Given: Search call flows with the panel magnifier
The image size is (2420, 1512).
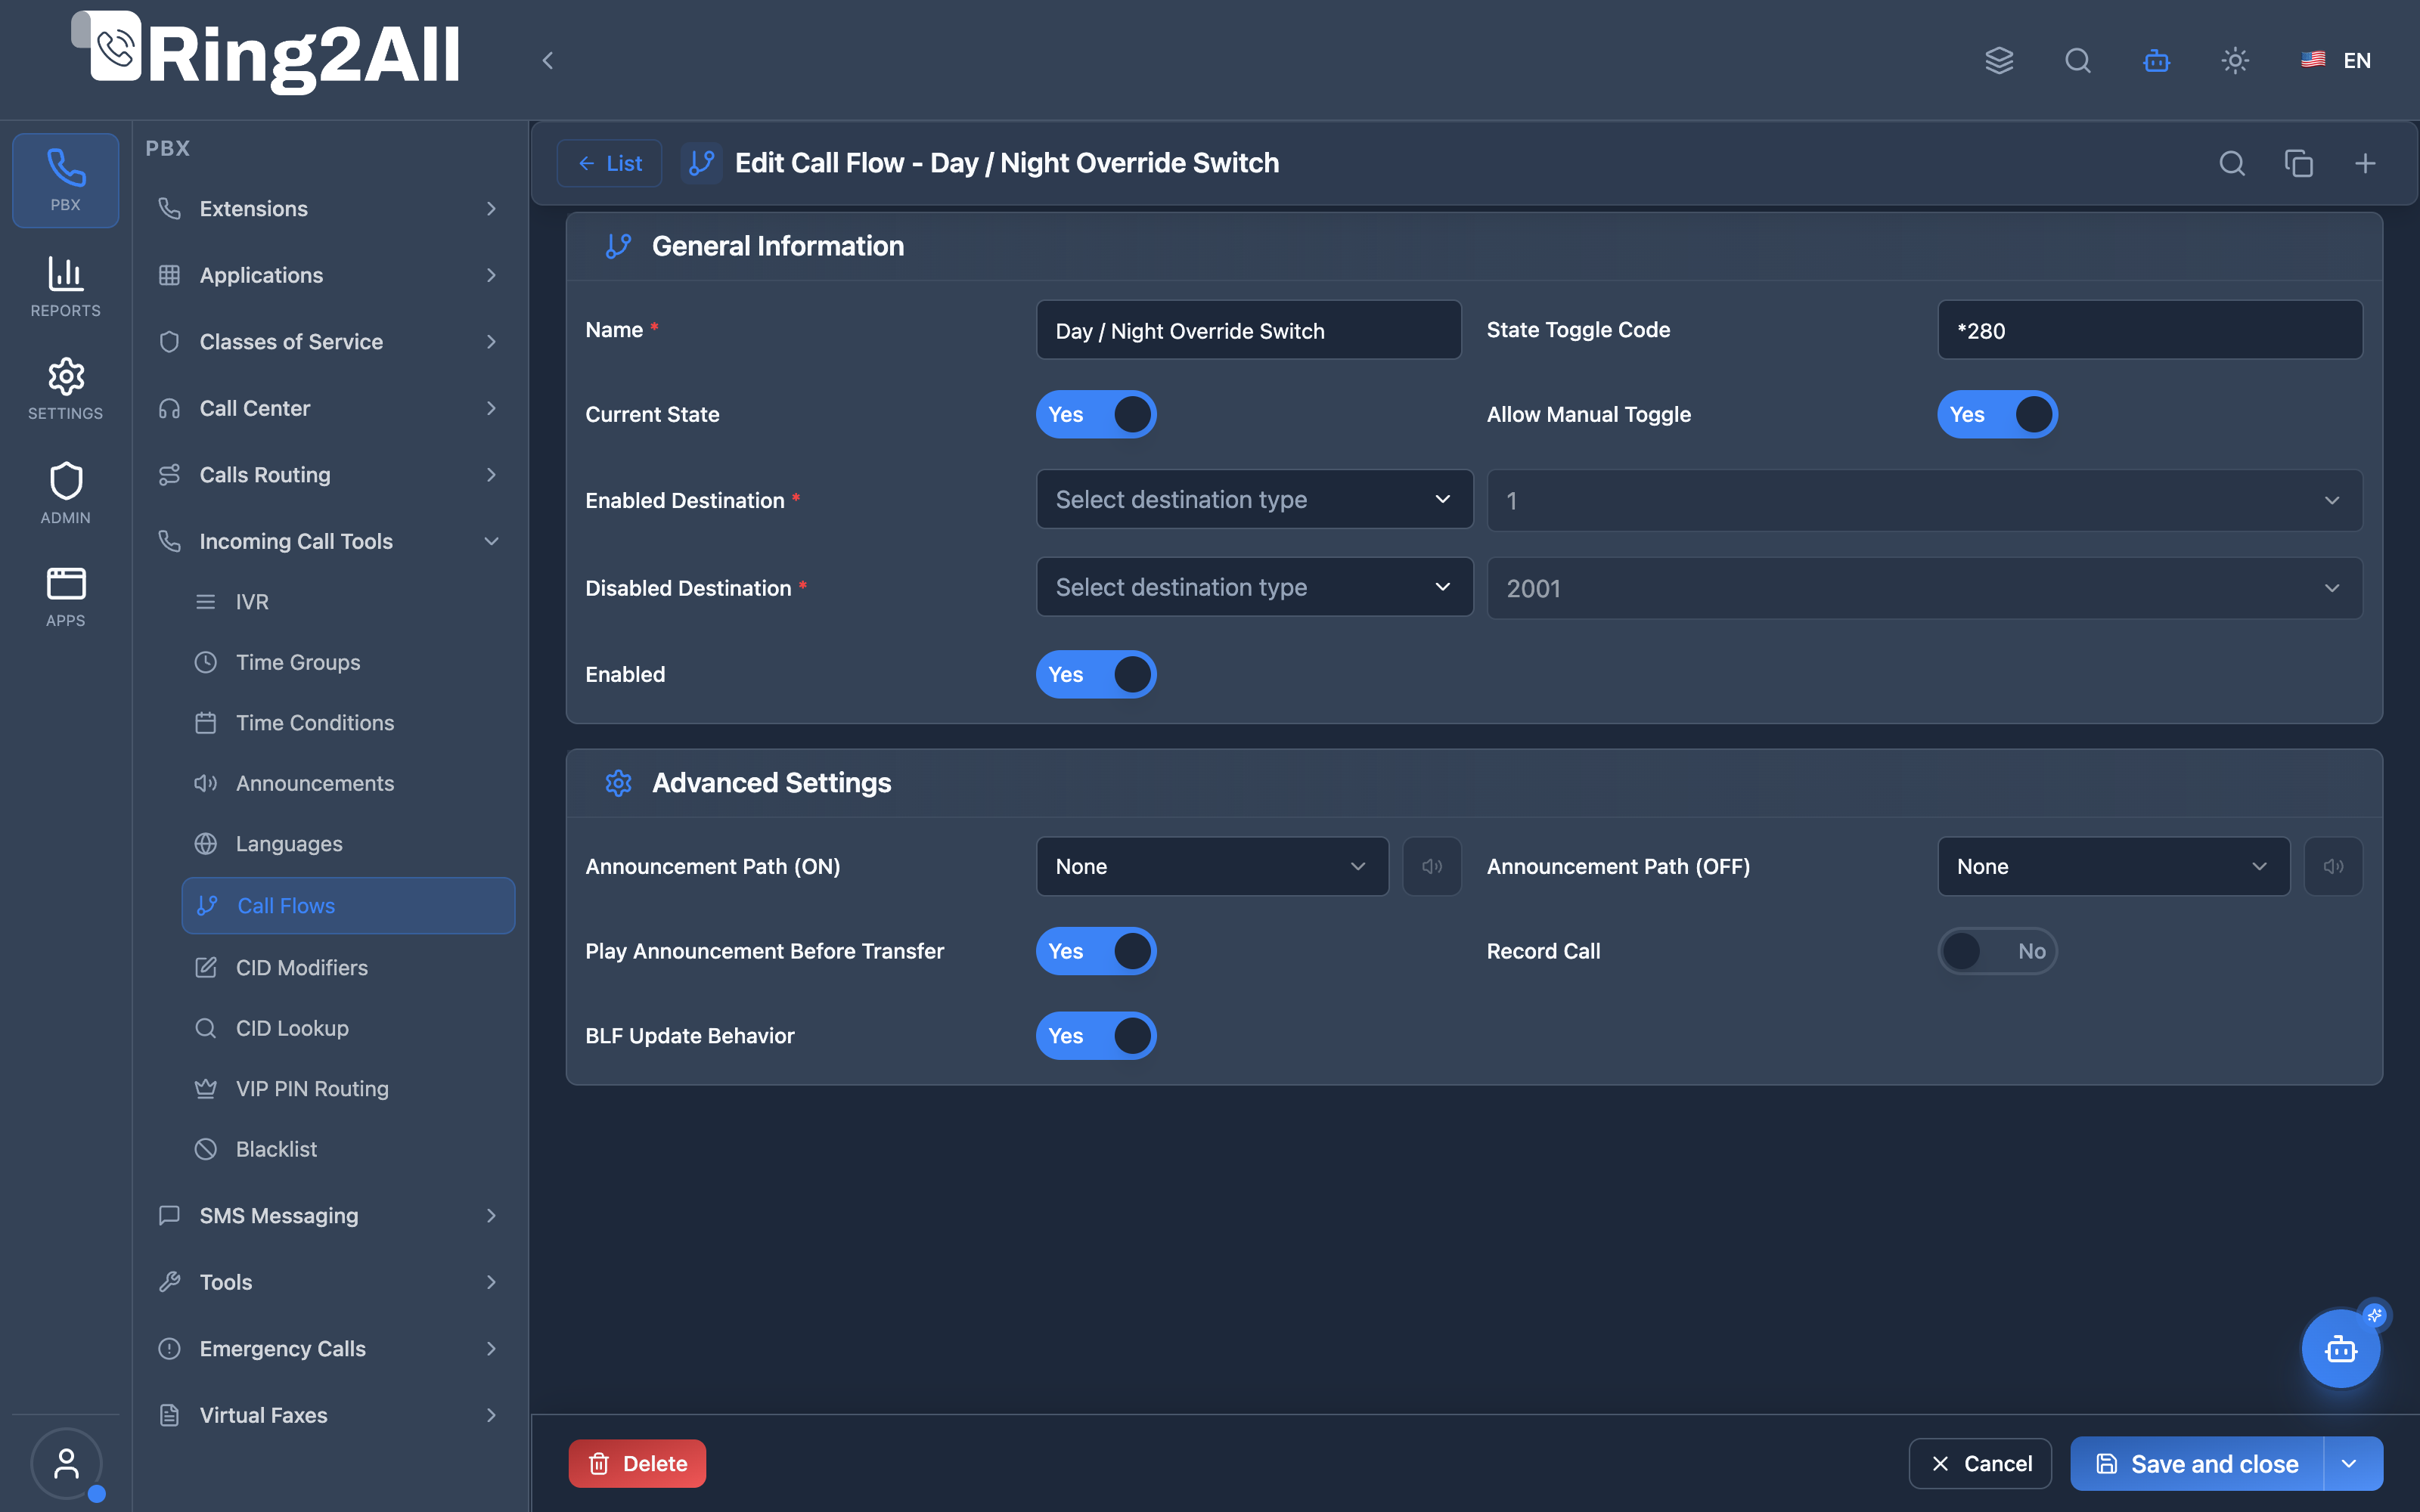Looking at the screenshot, I should click(2232, 163).
